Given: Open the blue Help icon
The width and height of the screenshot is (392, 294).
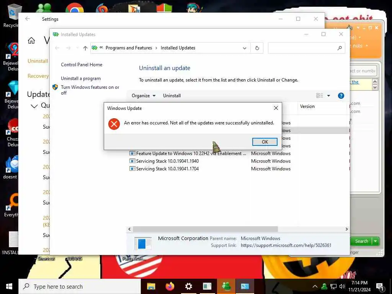Looking at the screenshot, I should 341,95.
